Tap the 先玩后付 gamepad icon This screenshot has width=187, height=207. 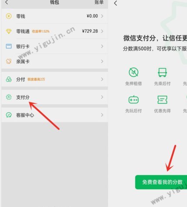(x=133, y=100)
